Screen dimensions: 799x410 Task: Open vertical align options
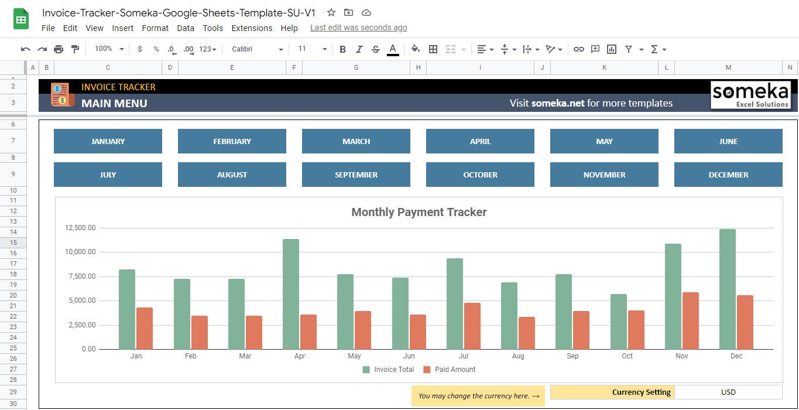[x=509, y=49]
